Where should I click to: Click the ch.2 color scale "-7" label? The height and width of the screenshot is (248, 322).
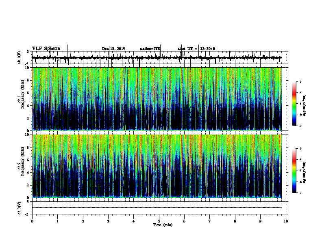[300, 193]
